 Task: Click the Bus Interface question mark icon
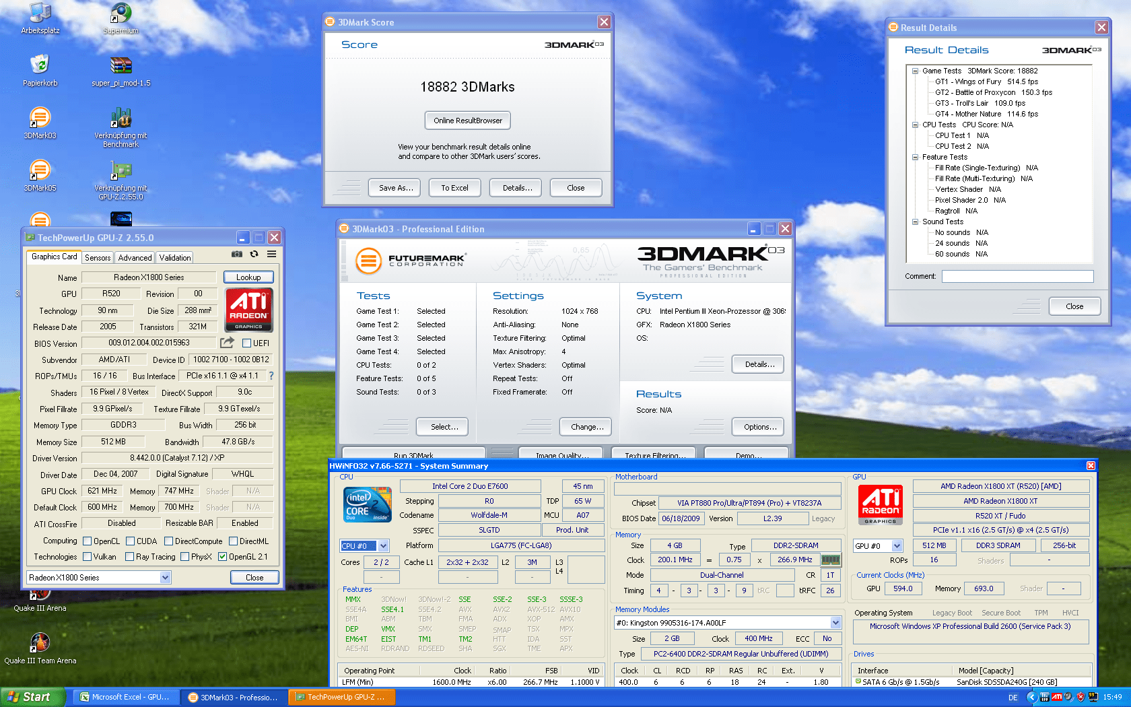[271, 376]
